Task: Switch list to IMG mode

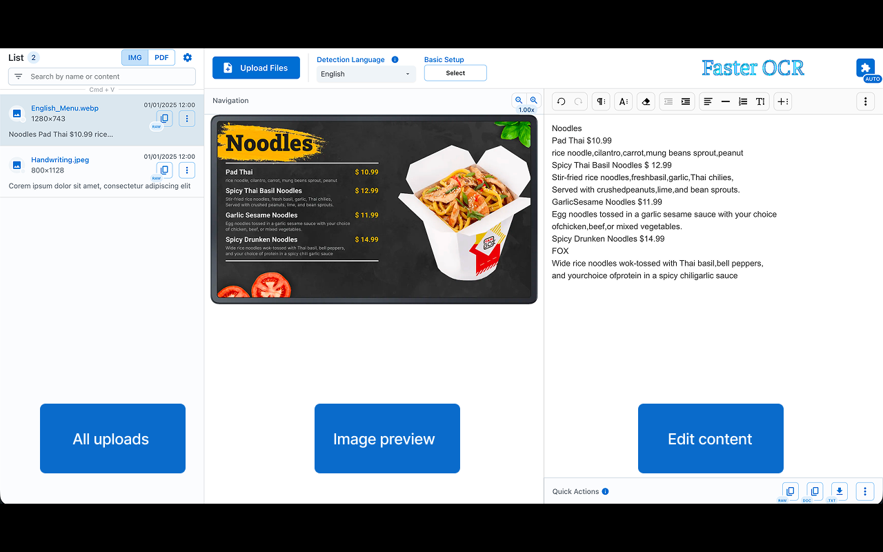Action: [x=135, y=57]
